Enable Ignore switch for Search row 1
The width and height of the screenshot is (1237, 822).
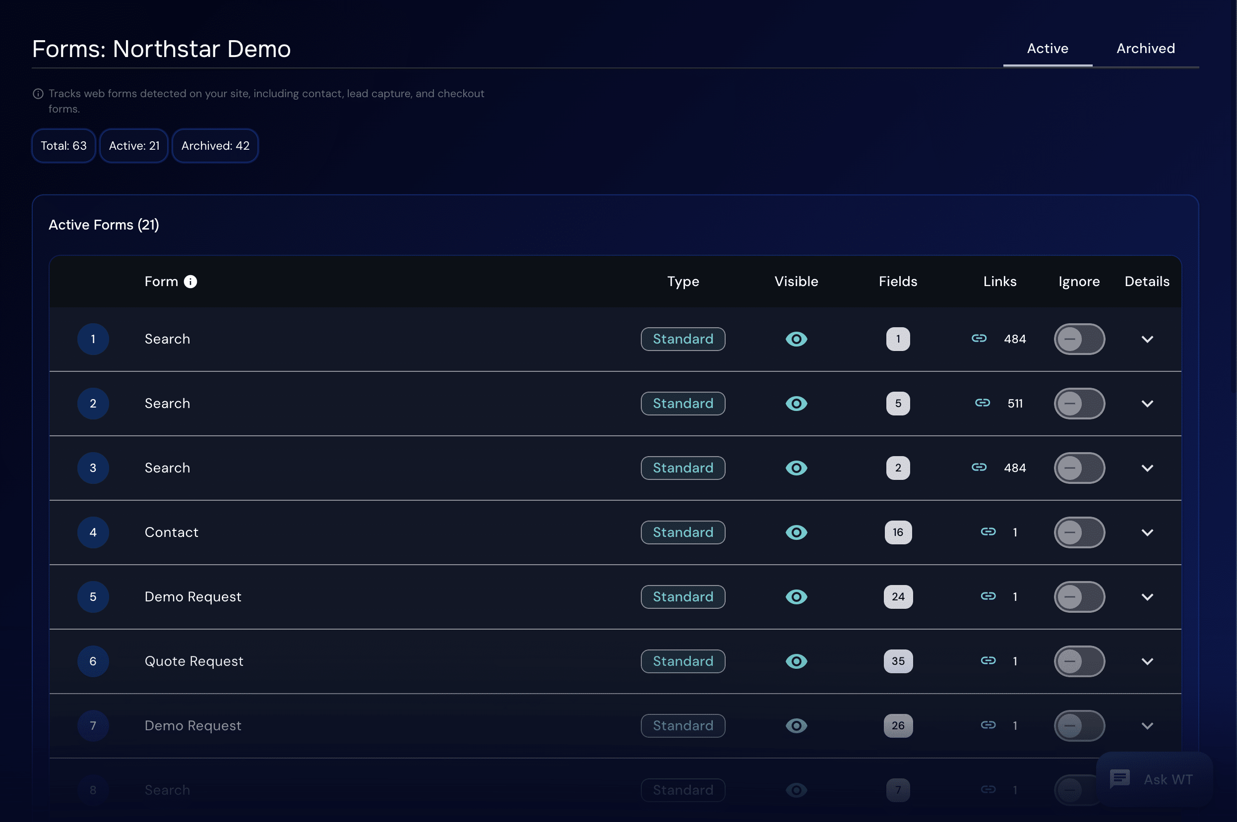[x=1080, y=339]
